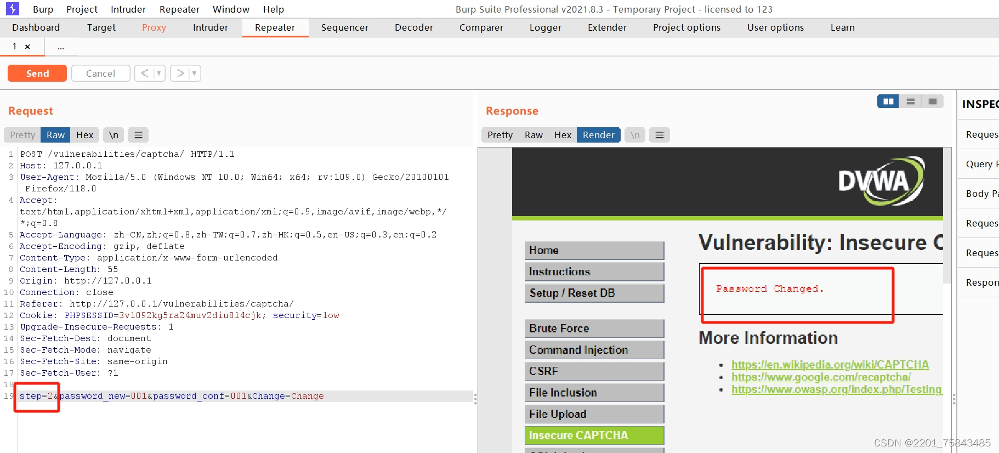Select request Pretty view
999x453 pixels.
click(x=22, y=135)
